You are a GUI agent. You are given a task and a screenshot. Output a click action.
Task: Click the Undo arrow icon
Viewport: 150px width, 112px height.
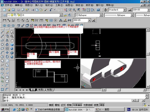click(x=51, y=10)
